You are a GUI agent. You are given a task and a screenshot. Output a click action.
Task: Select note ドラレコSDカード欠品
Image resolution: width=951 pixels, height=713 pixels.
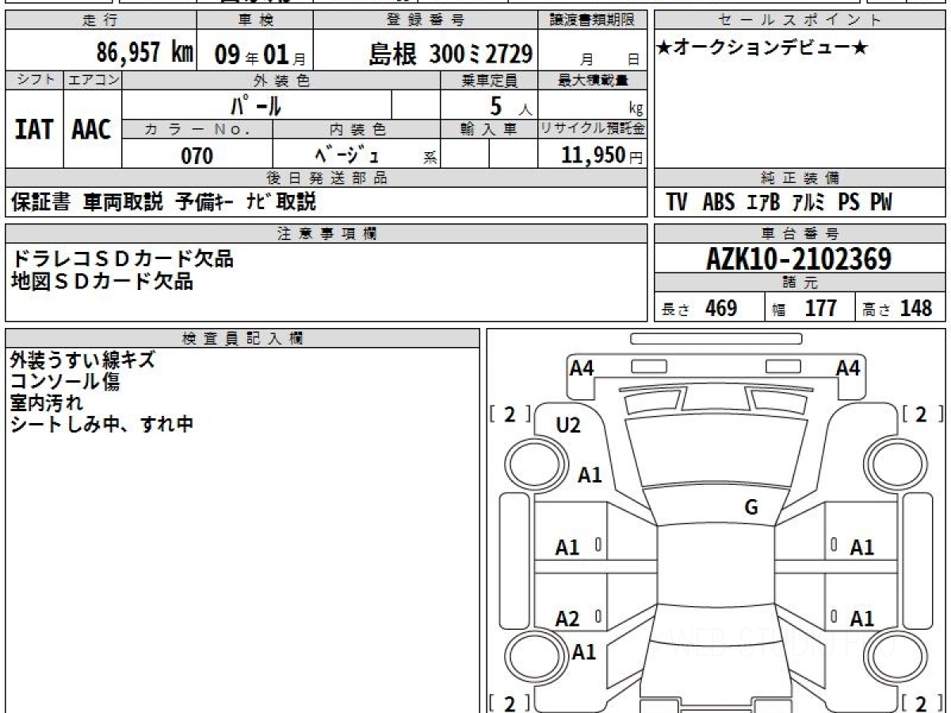click(x=122, y=258)
